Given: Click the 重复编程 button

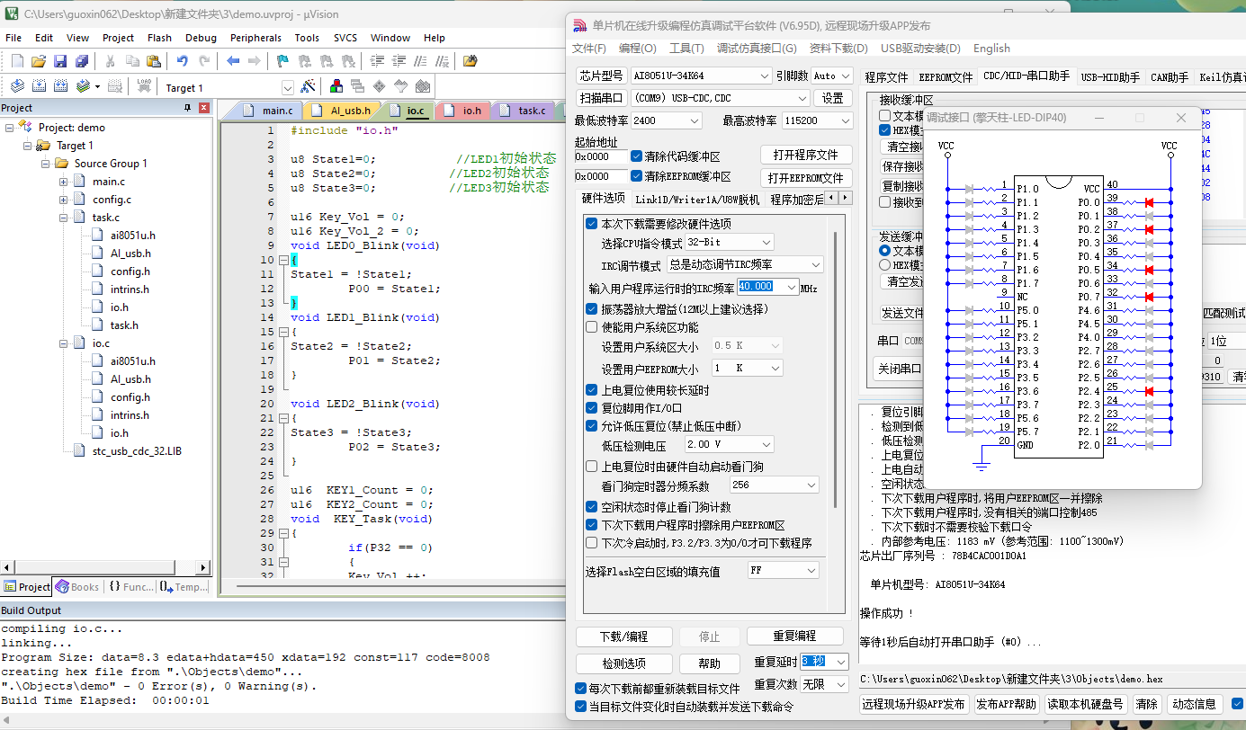Looking at the screenshot, I should click(794, 637).
